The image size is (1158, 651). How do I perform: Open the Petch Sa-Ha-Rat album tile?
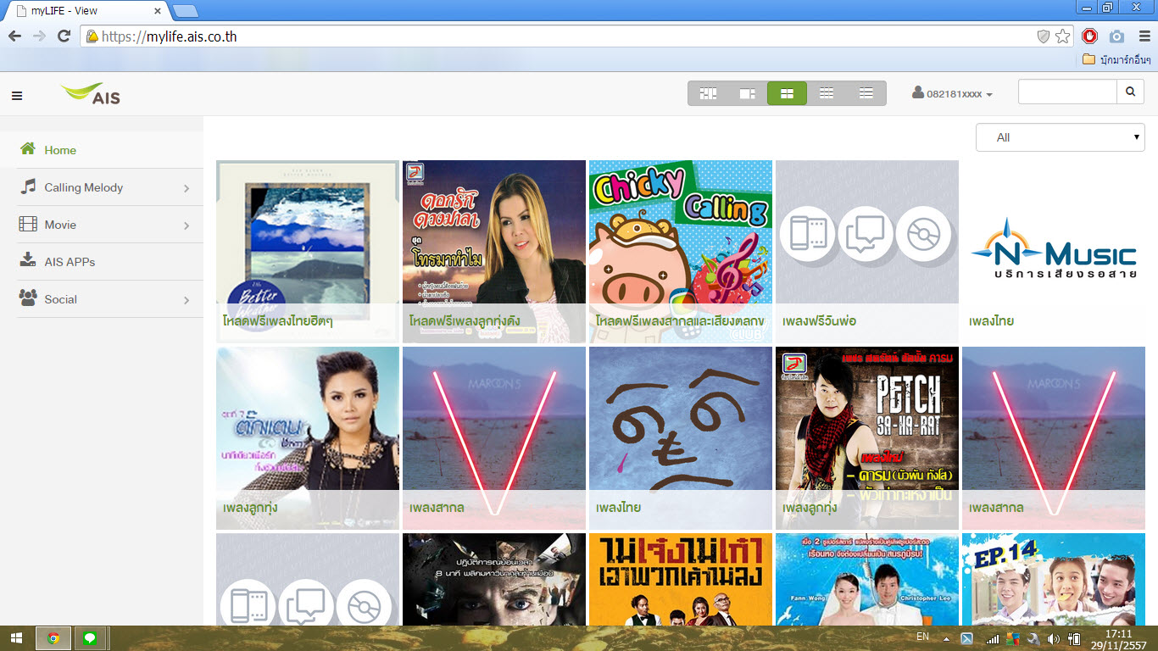(x=867, y=438)
